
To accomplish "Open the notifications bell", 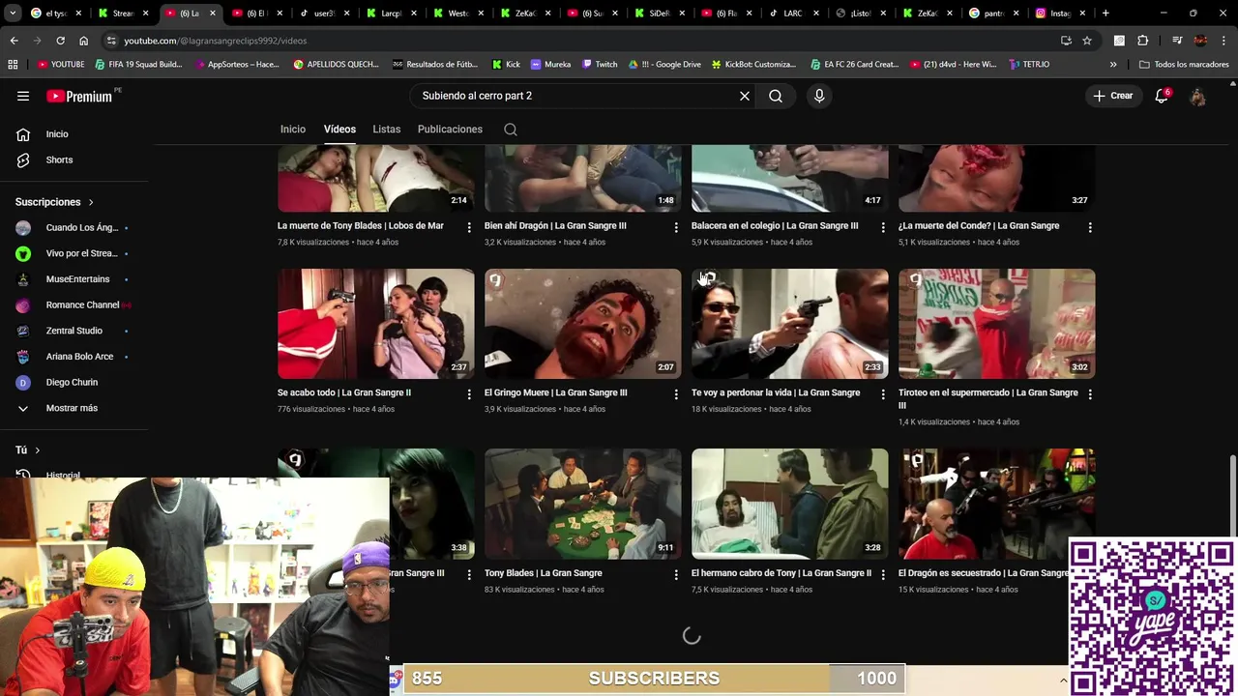I will click(x=1163, y=96).
